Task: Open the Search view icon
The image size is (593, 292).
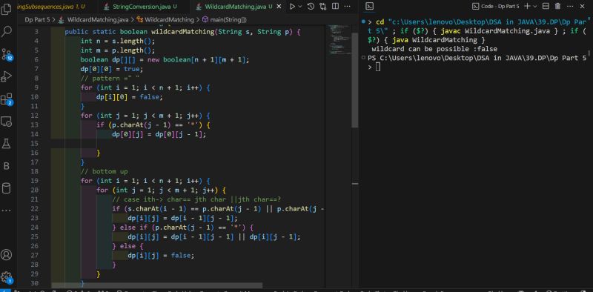Action: pos(7,31)
